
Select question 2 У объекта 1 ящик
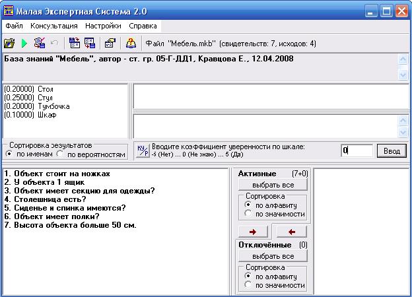tap(44, 182)
